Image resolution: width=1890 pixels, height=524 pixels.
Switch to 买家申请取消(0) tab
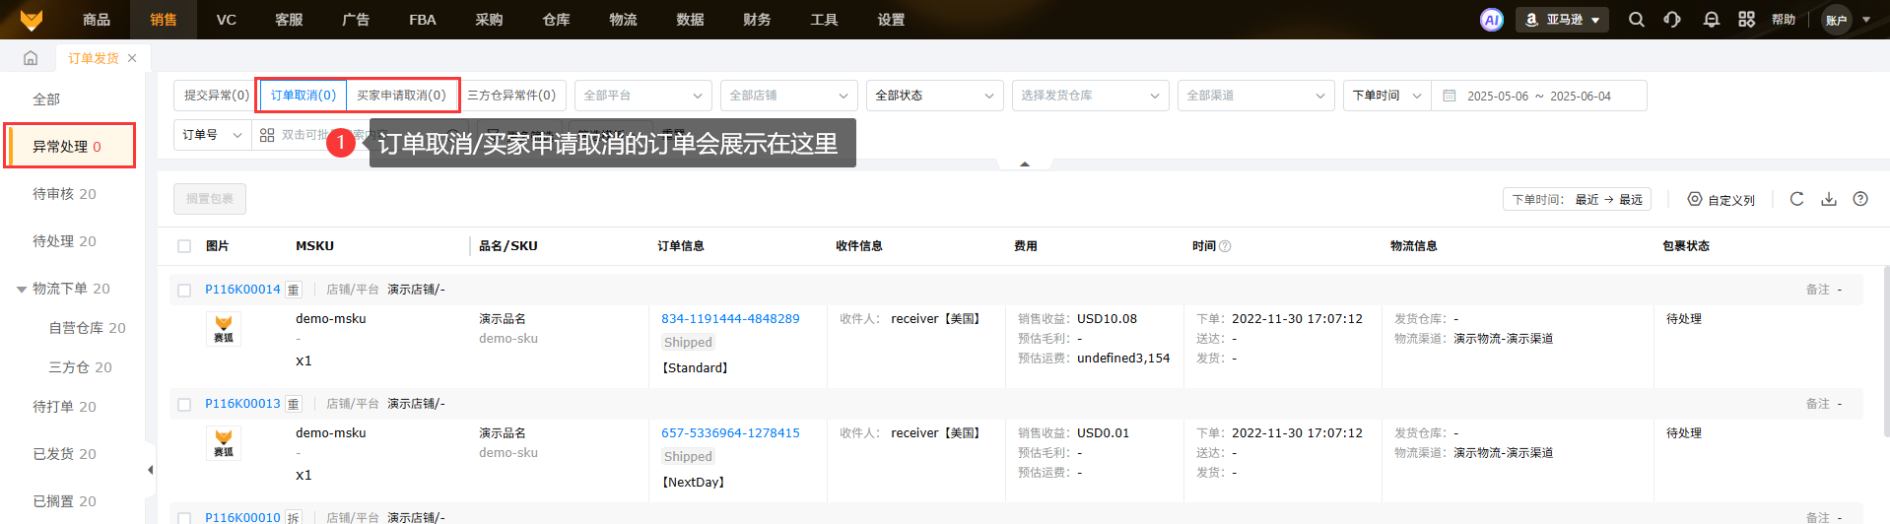point(401,96)
